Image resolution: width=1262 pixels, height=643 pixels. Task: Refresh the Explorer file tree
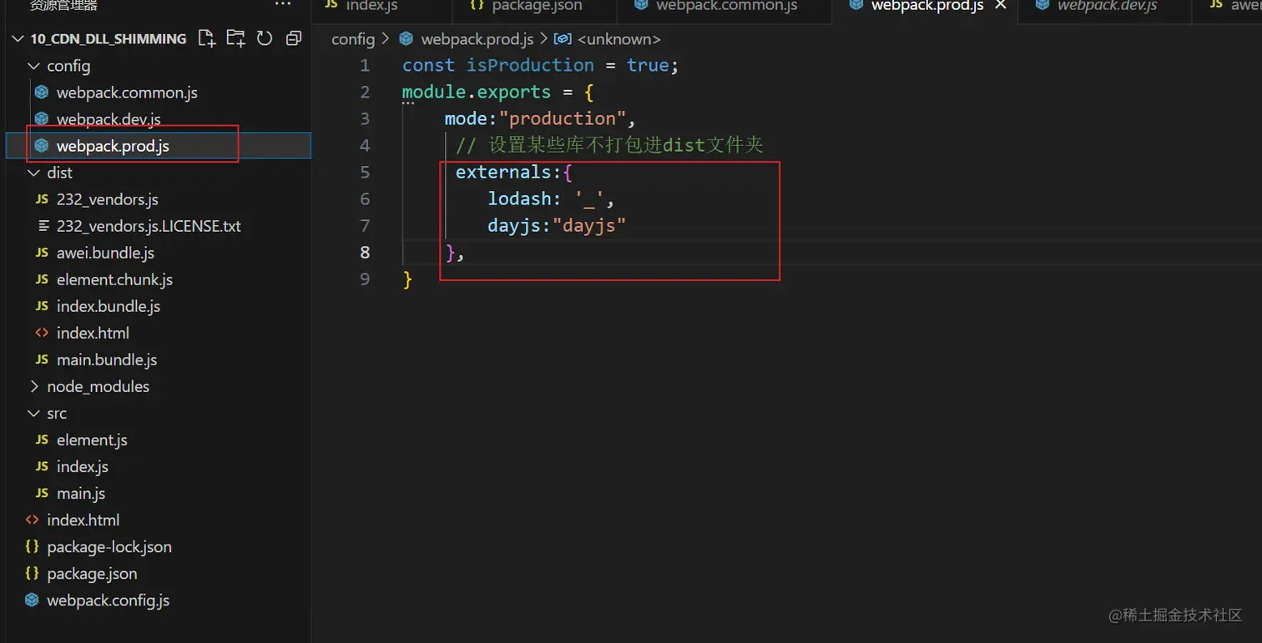(265, 38)
